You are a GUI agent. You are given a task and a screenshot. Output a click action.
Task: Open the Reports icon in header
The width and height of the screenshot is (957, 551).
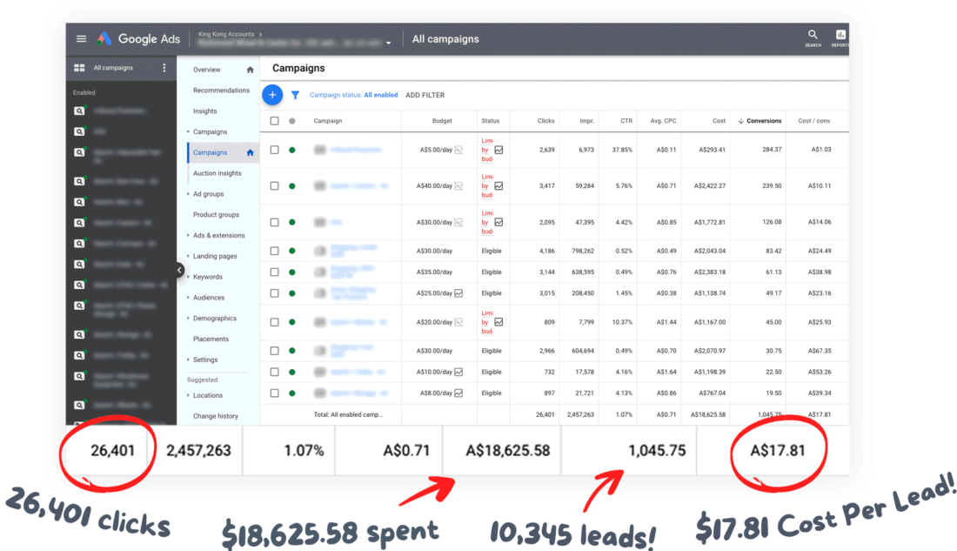pos(840,36)
